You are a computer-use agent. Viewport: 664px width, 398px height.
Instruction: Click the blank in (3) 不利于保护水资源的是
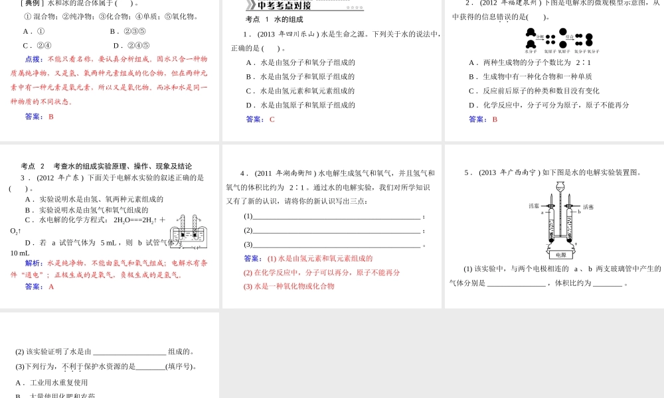[x=150, y=367]
